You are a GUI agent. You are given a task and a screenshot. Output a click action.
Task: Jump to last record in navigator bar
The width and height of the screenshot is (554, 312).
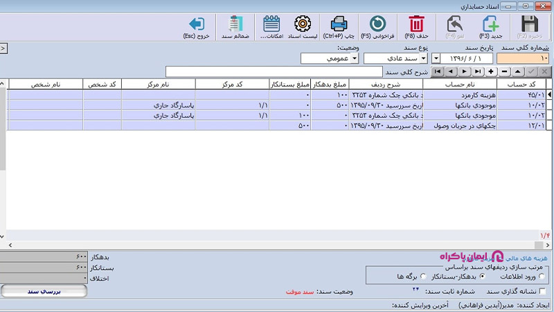coord(478,71)
